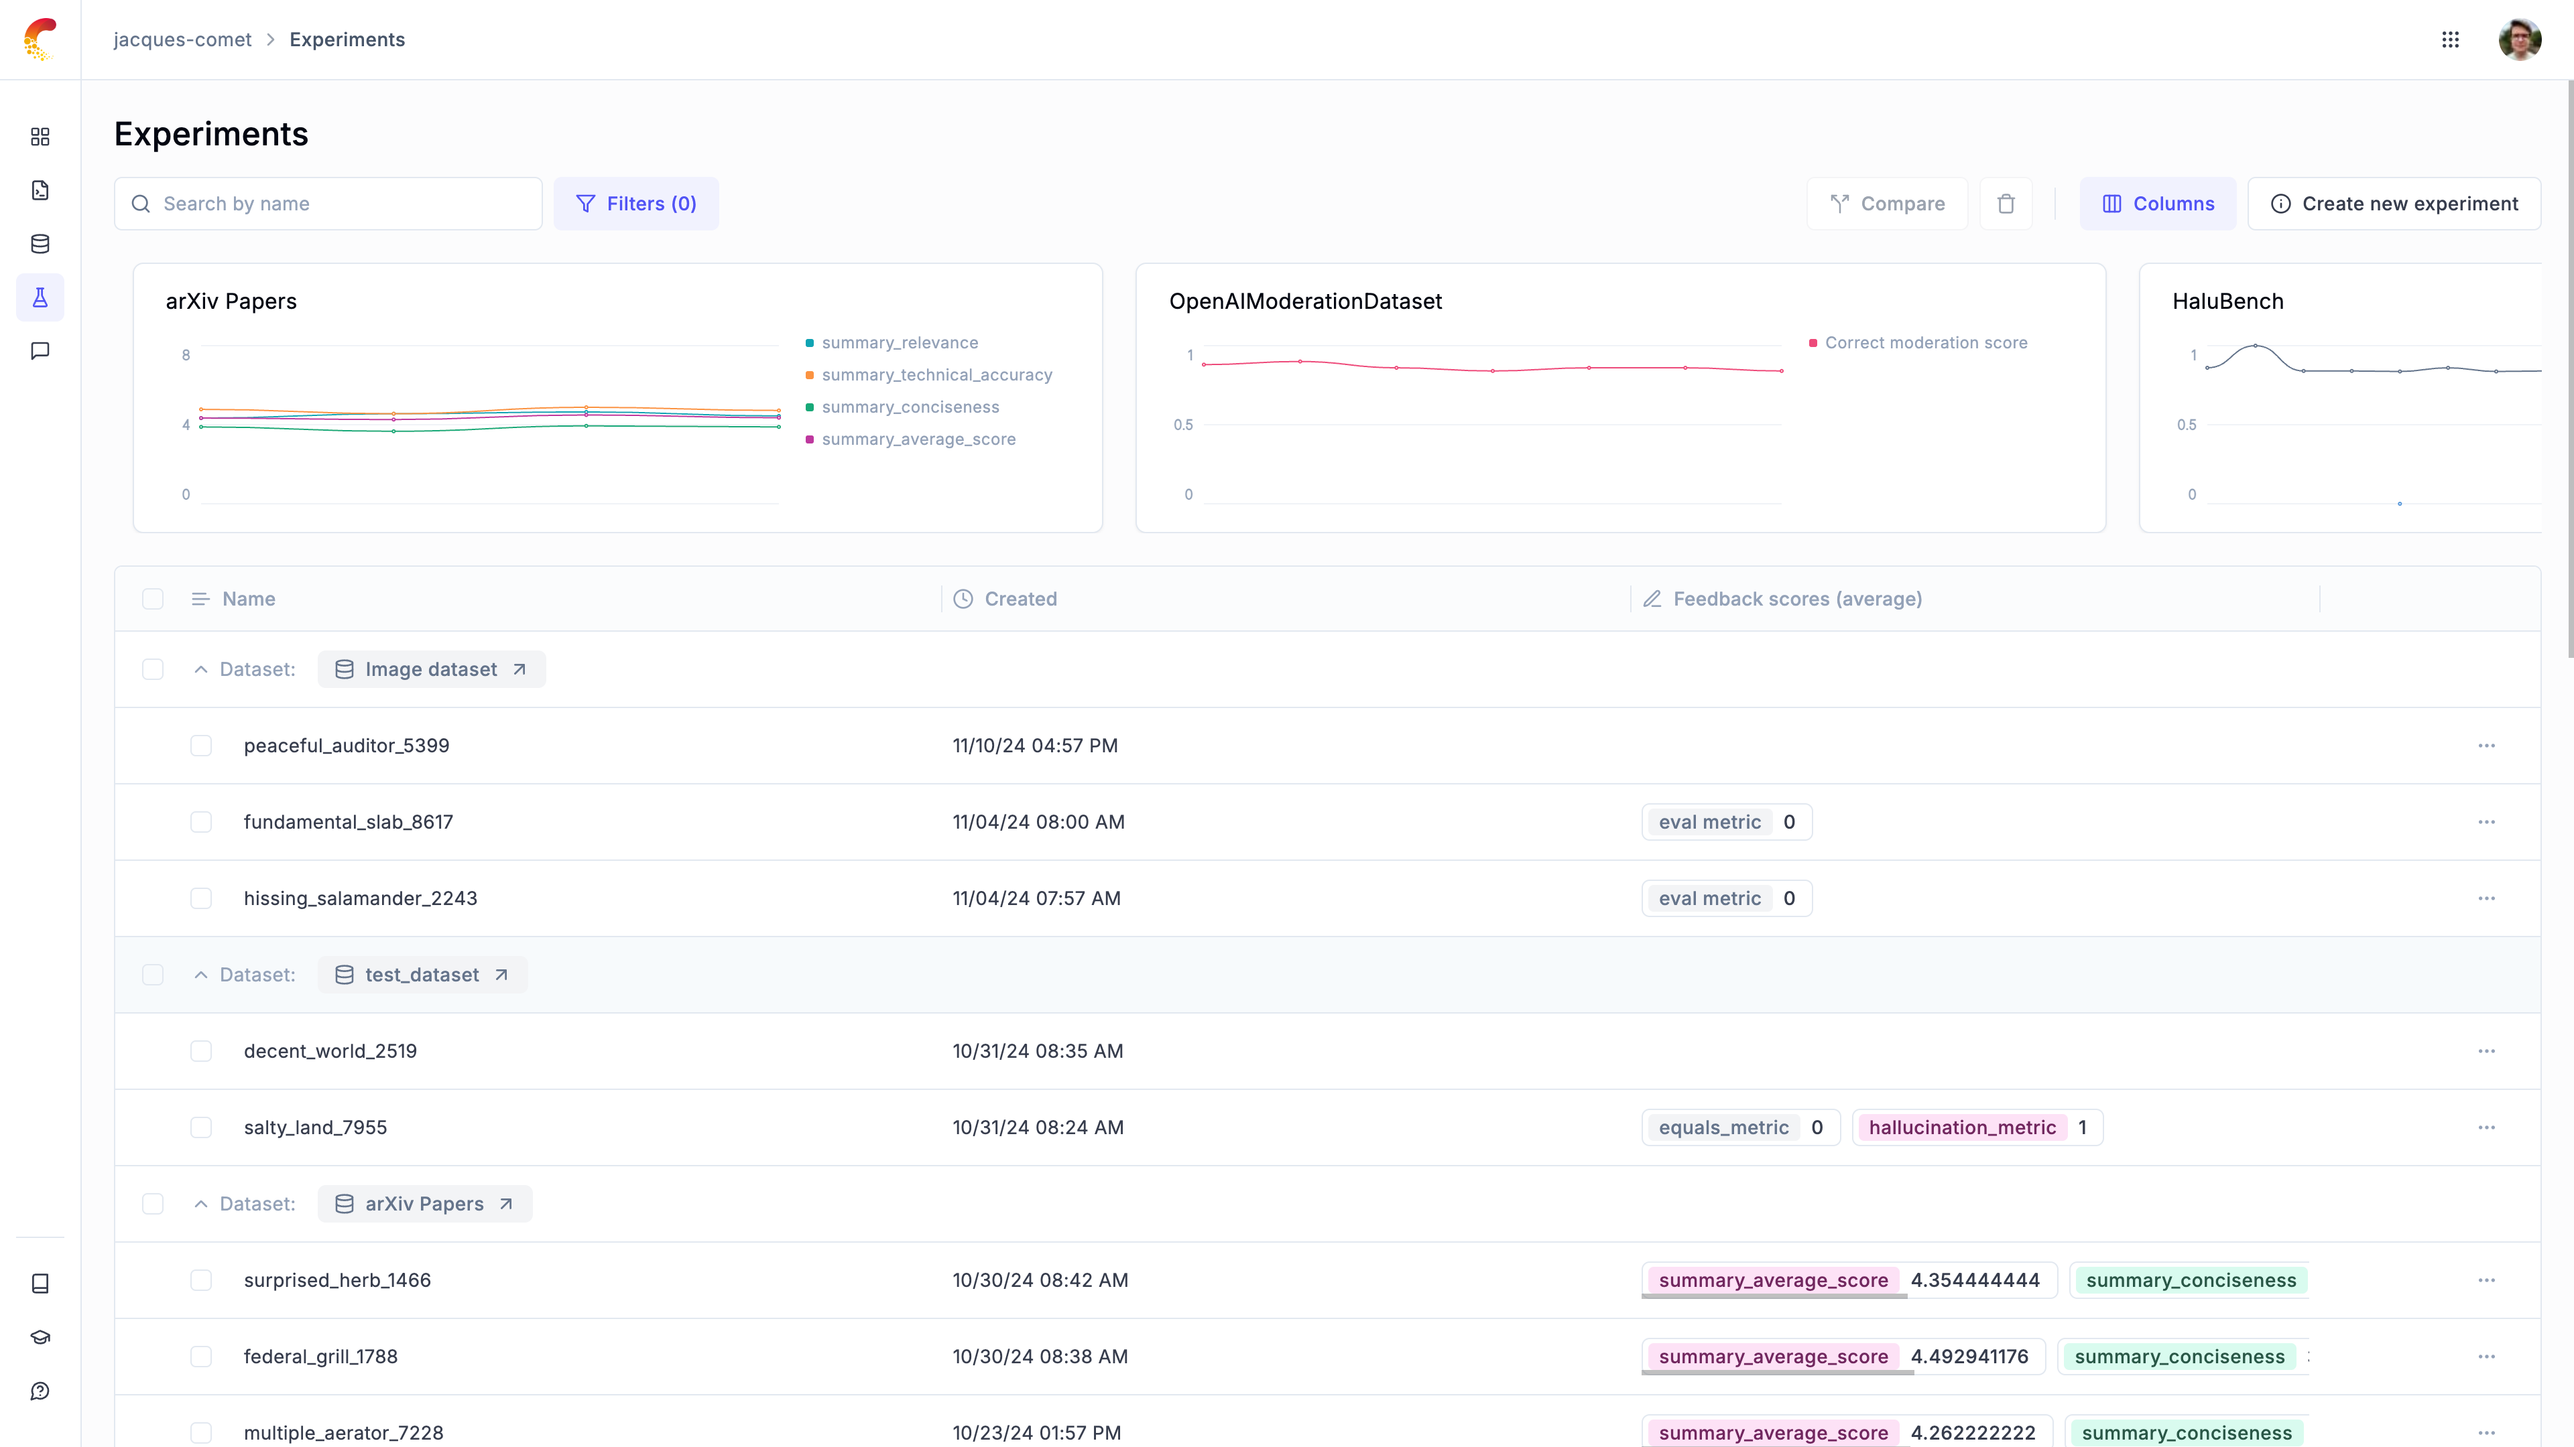Open the dashboard grid icon in sidebar
Image resolution: width=2574 pixels, height=1447 pixels.
point(40,137)
